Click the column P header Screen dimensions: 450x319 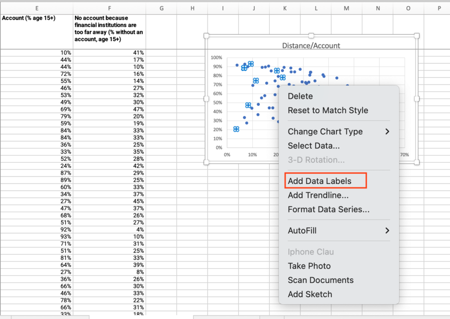pos(437,8)
